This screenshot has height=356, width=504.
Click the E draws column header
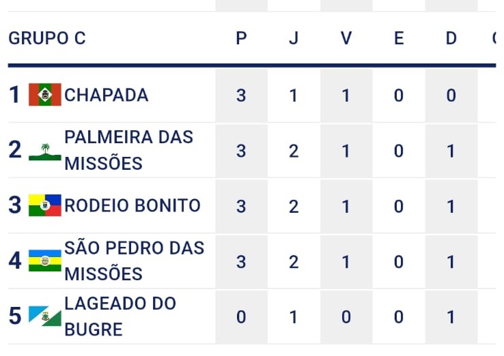399,38
